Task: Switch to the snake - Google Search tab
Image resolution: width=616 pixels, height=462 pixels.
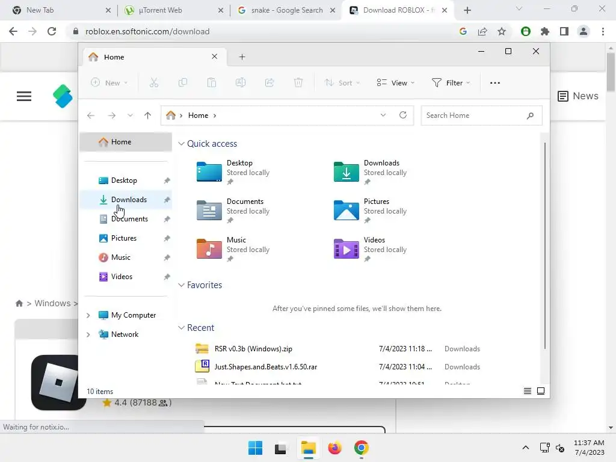Action: (x=286, y=10)
